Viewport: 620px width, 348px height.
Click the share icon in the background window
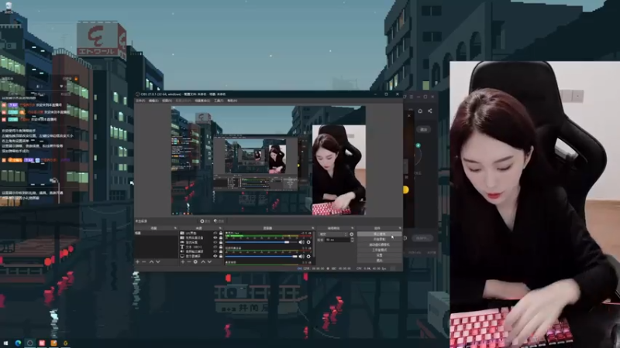(430, 111)
